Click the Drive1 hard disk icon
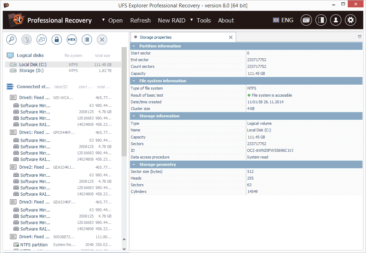The image size is (366, 253). [x=13, y=132]
